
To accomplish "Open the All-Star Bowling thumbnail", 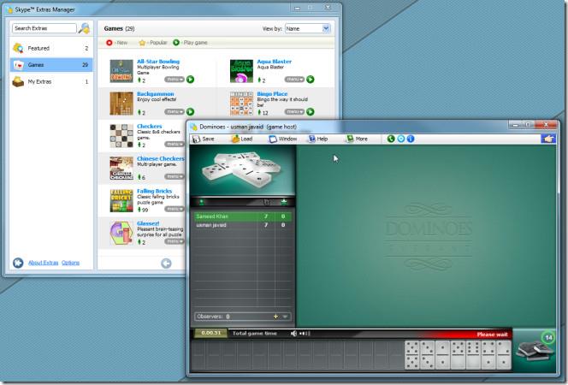I will coord(121,71).
